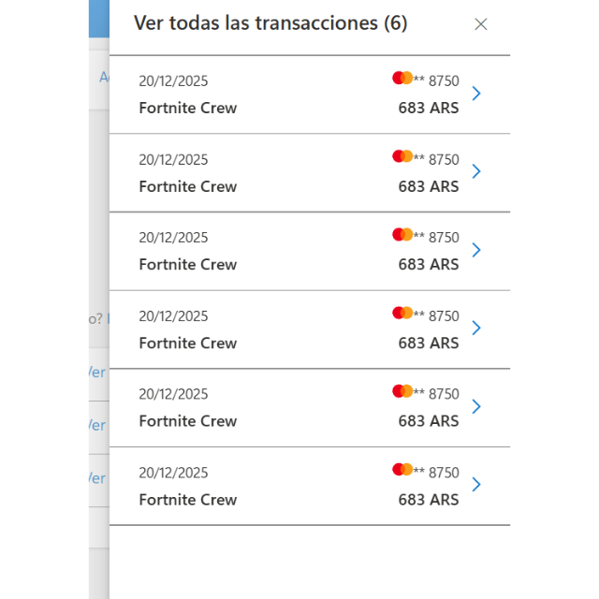
Task: Click the Mastercard logo in fifth transaction
Action: coord(402,391)
